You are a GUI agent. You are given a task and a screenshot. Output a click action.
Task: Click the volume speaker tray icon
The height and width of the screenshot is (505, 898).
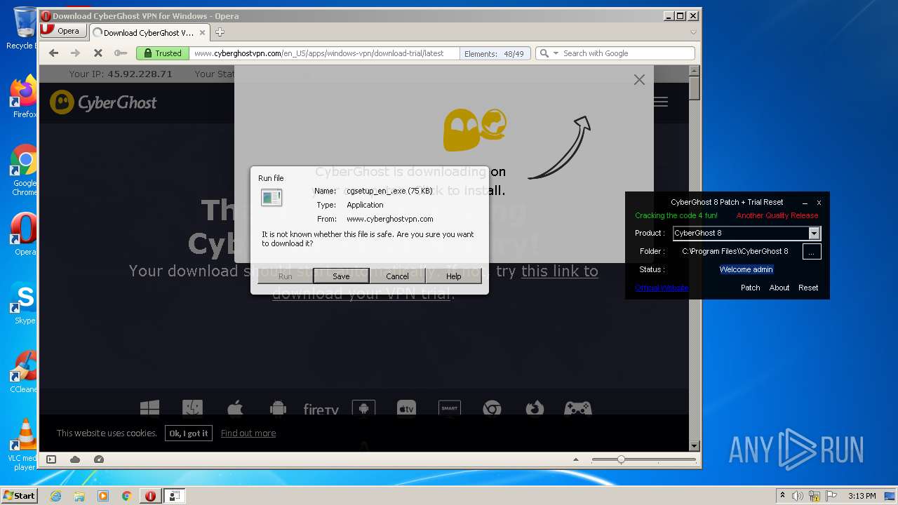tap(797, 496)
